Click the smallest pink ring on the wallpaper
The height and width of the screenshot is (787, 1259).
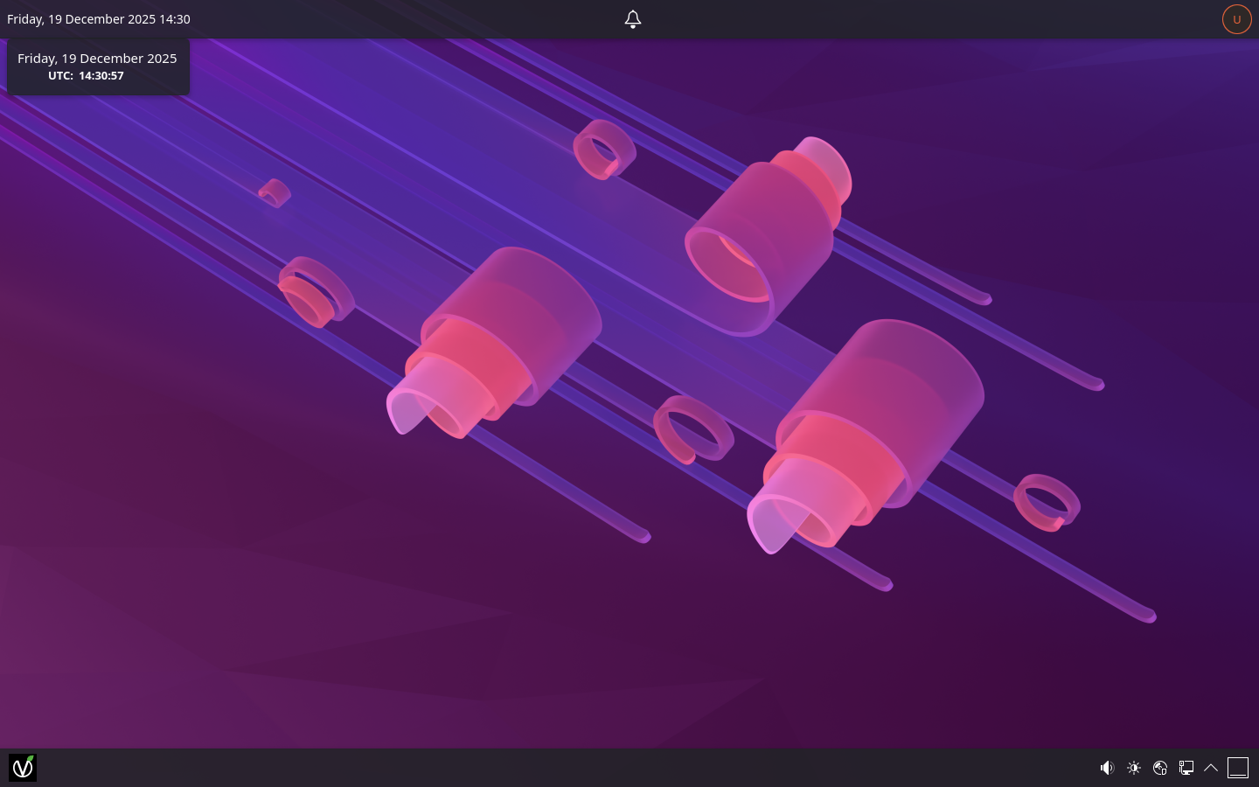coord(275,193)
